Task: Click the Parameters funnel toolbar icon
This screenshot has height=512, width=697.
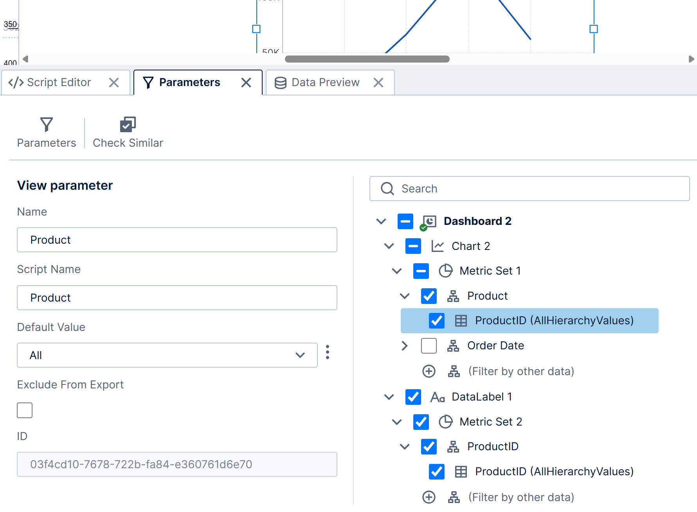Action: point(47,125)
